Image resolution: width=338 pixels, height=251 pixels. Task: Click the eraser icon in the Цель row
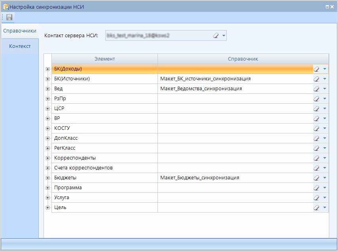(317, 207)
